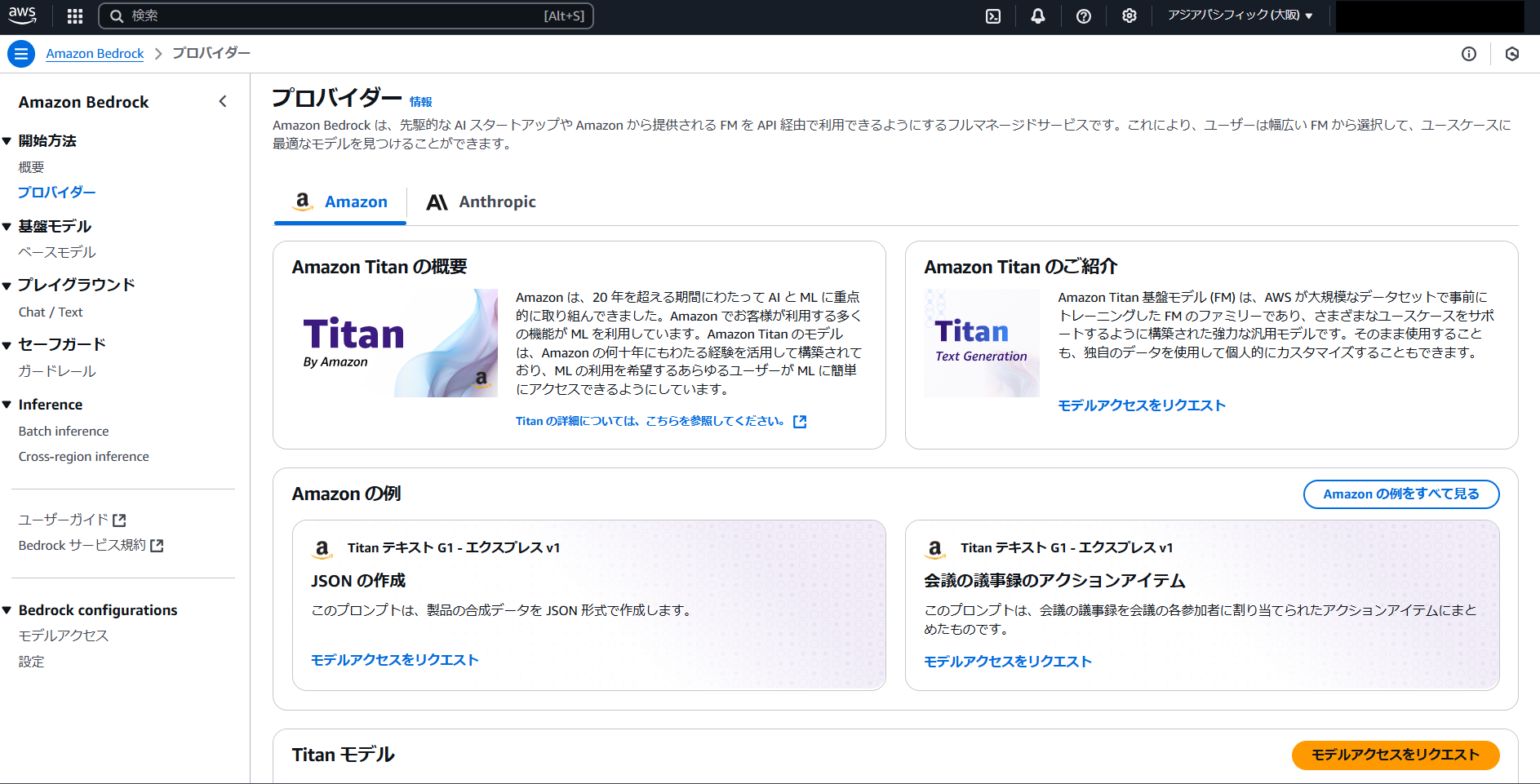
Task: Click the JSON の作成 example title
Action: coord(358,581)
